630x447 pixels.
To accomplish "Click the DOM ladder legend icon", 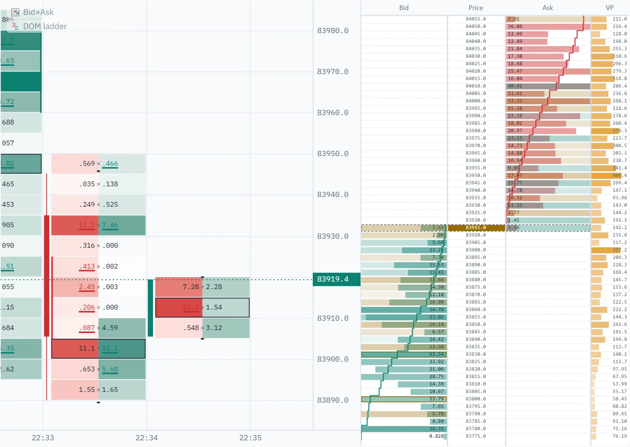I will [15, 26].
